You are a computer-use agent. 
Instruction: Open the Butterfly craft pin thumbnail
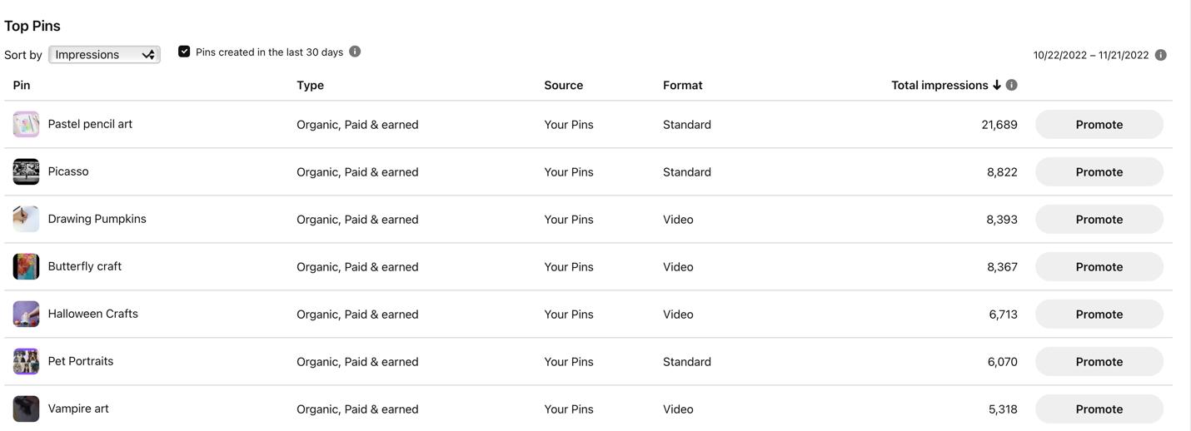(26, 266)
